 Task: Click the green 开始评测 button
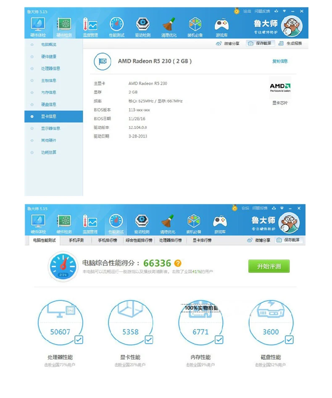point(269,266)
